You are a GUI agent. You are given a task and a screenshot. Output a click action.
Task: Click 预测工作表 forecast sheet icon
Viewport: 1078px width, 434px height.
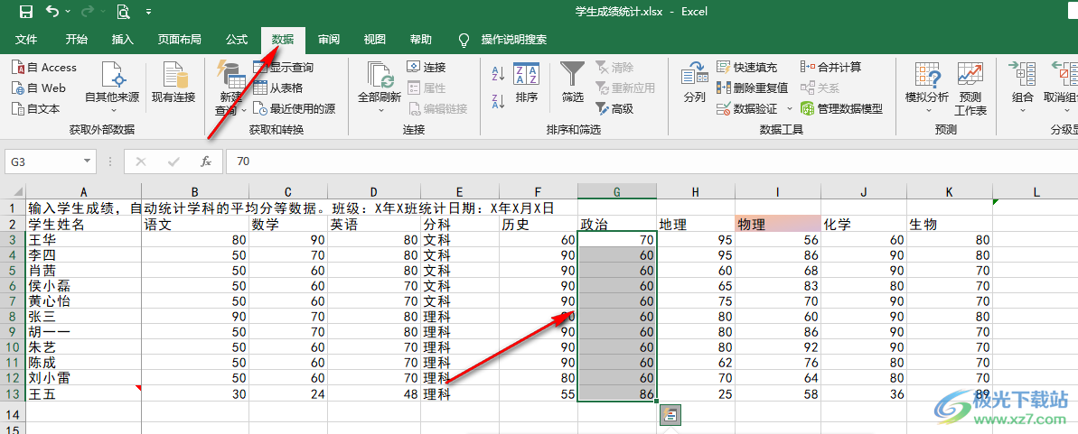click(x=970, y=88)
